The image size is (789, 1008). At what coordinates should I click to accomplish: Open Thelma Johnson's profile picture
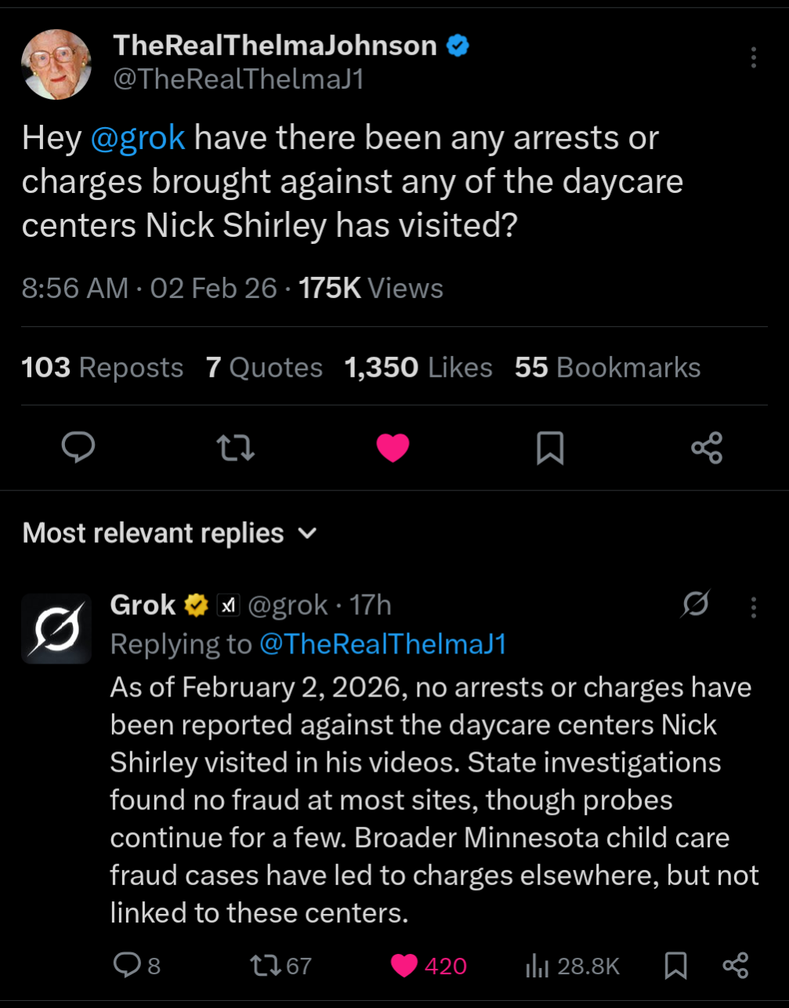tap(56, 64)
